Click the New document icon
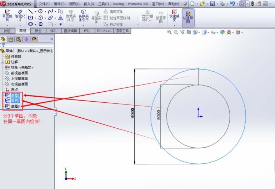The width and height of the screenshot is (275, 189). [192, 4]
